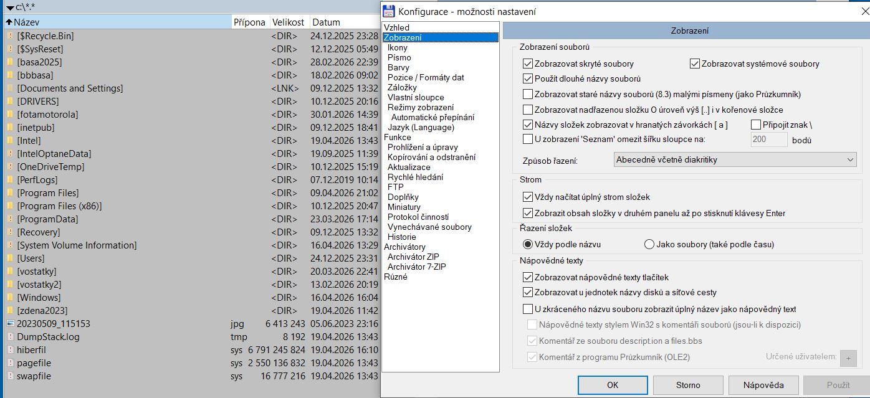Toggle Zobrazovat u jednotek názvy disků checkbox
Screen dimensions: 870x398
click(x=528, y=292)
